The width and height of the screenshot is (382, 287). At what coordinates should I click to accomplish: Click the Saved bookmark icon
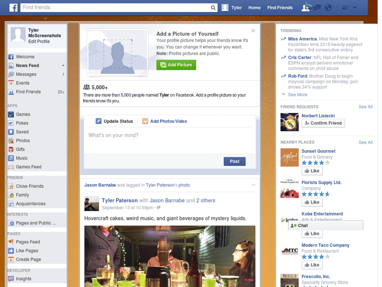[11, 132]
